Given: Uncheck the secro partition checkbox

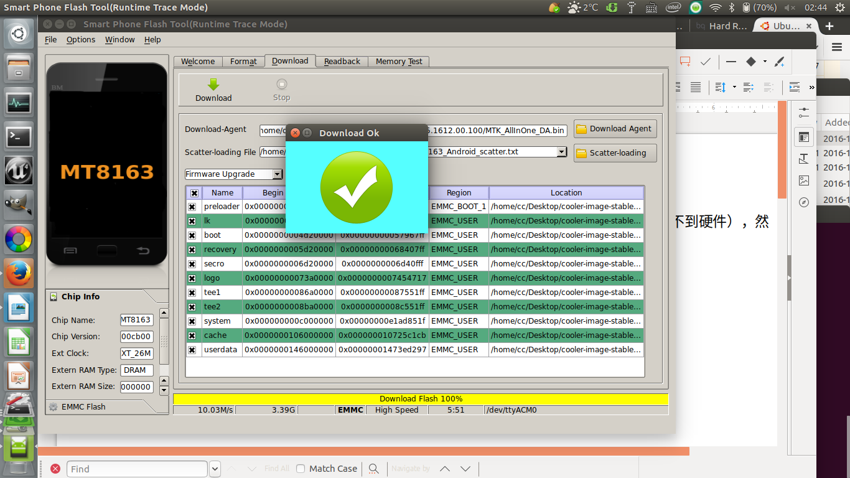Looking at the screenshot, I should pos(192,264).
